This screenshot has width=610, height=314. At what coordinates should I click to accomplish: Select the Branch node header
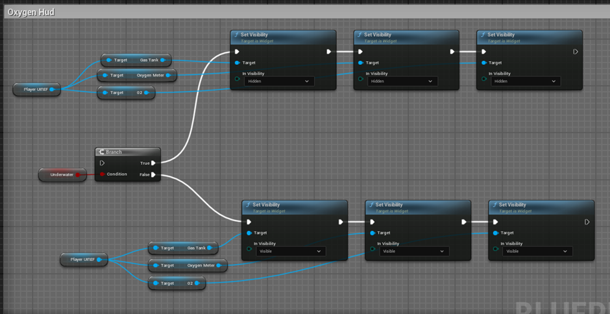coord(127,152)
